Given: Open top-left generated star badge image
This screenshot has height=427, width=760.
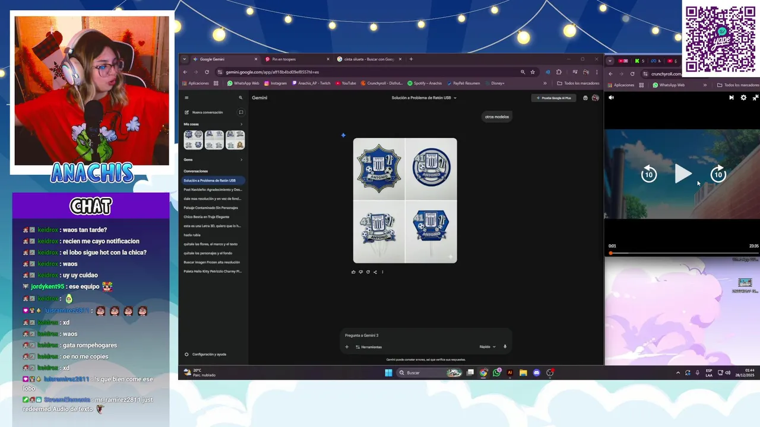Looking at the screenshot, I should tap(379, 168).
